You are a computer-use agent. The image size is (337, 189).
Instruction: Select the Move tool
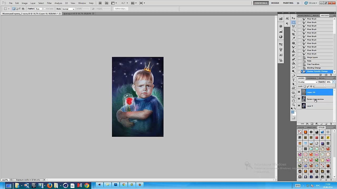click(x=294, y=18)
